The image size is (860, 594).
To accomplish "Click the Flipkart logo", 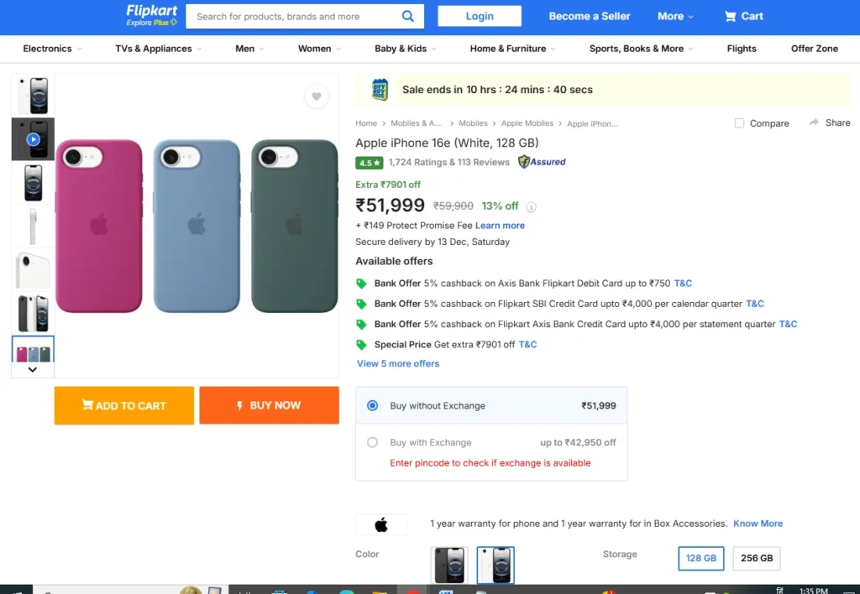I will pyautogui.click(x=151, y=14).
